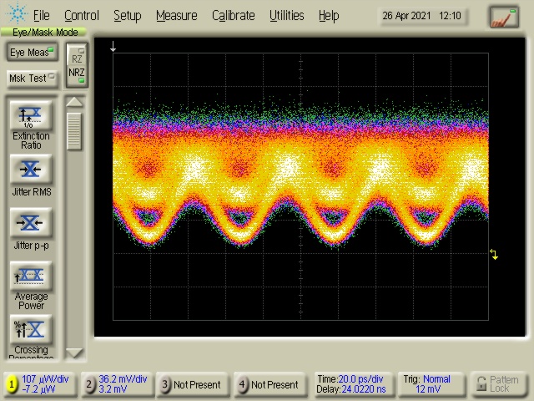Click the date and time display
Viewport: 534px width, 401px height.
click(x=422, y=16)
